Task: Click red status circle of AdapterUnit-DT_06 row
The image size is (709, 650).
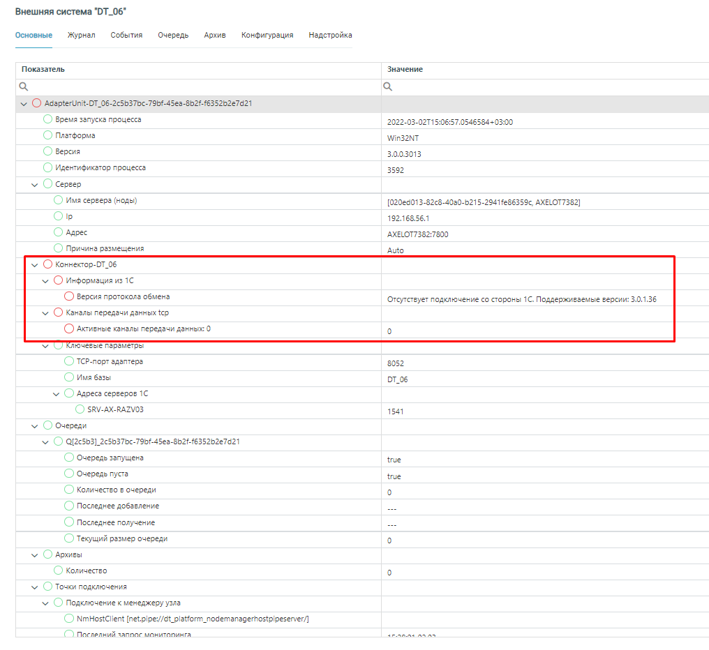Action: point(37,103)
